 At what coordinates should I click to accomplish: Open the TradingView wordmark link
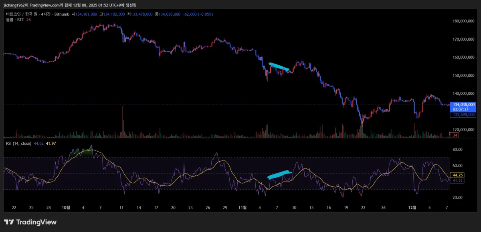pos(35,222)
